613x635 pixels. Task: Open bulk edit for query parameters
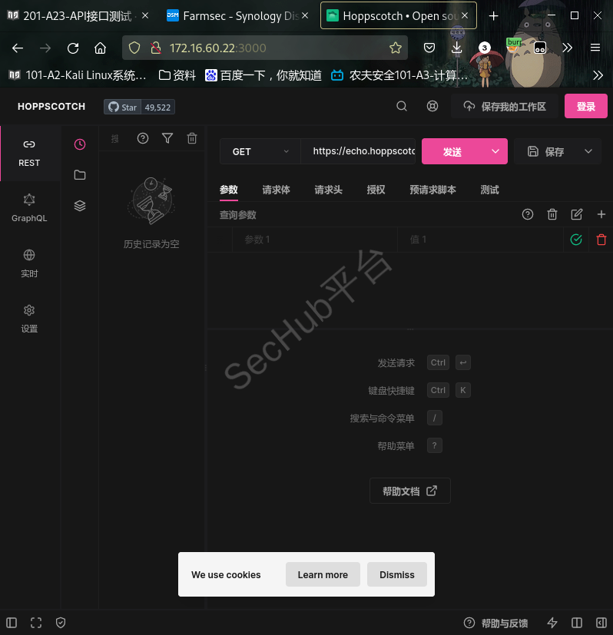(577, 215)
